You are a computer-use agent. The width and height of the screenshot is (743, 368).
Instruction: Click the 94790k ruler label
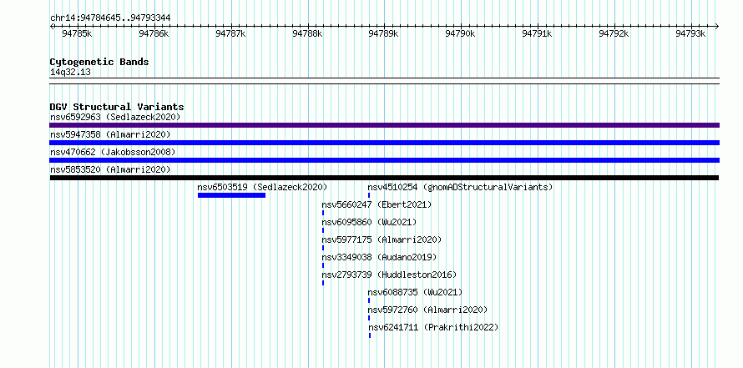tap(460, 33)
